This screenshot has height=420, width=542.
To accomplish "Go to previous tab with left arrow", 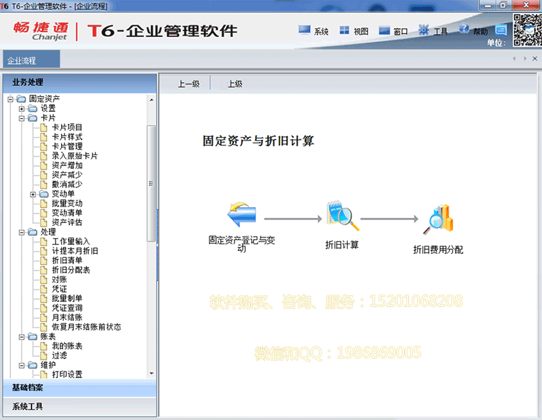I will tap(515, 58).
